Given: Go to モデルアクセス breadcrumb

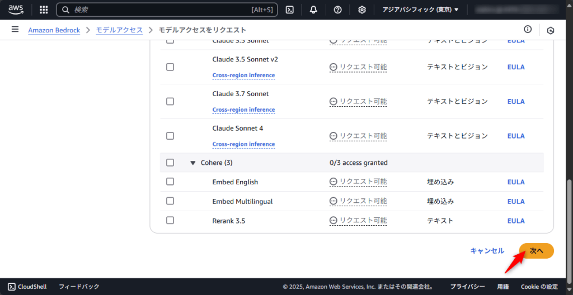Looking at the screenshot, I should (x=119, y=30).
